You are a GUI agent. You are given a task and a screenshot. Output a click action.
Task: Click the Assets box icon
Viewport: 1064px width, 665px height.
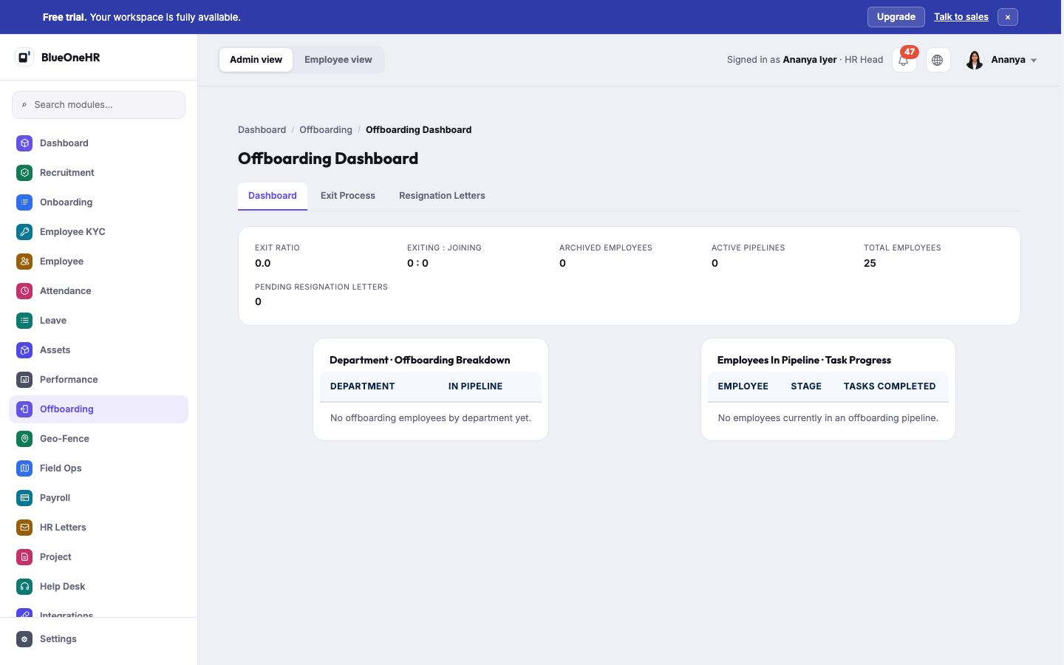pos(24,350)
